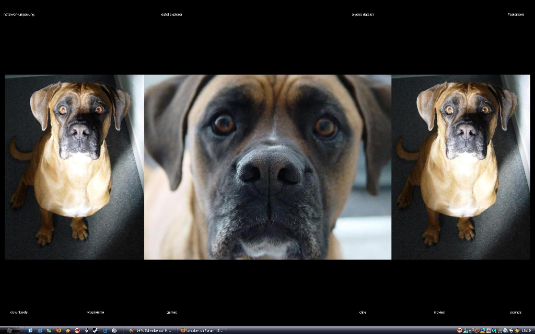Open the downloads desktop shortcut
535x334 pixels.
(x=19, y=313)
